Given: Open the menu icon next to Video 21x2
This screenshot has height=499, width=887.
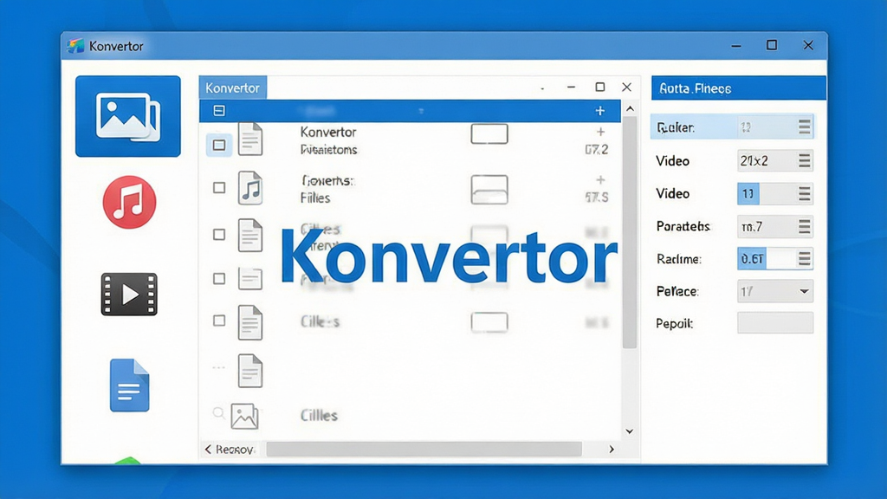Looking at the screenshot, I should (x=805, y=160).
